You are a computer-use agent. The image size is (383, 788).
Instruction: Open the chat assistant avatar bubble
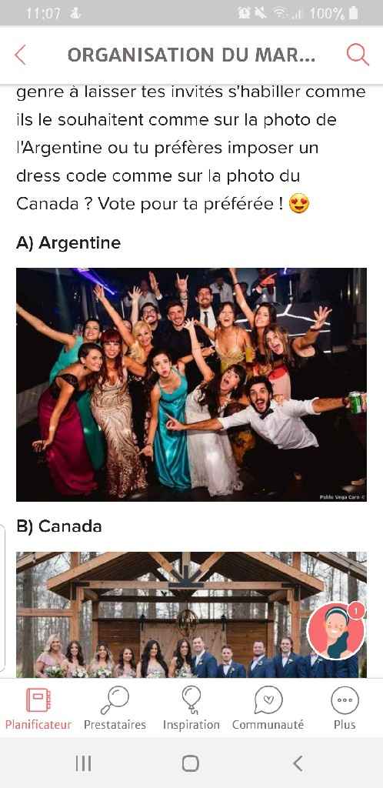coord(335,631)
